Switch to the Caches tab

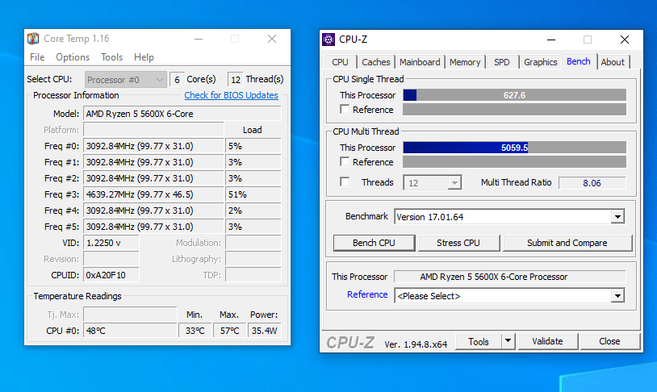click(376, 62)
